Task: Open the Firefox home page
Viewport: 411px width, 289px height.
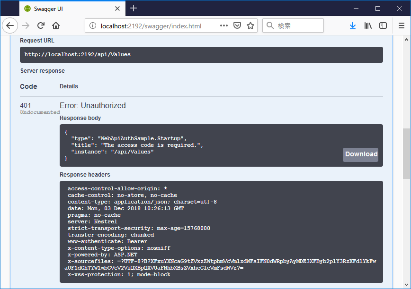Action: 55,25
